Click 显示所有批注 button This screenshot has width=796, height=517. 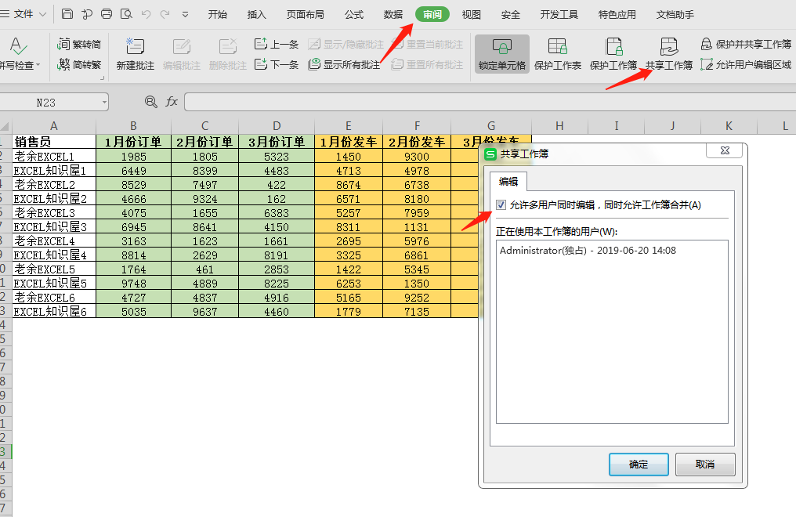[344, 64]
